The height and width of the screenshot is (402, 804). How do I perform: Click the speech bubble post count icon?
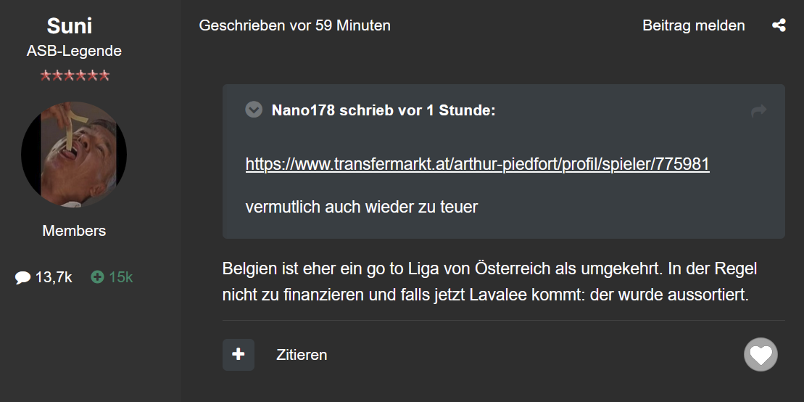(x=23, y=277)
